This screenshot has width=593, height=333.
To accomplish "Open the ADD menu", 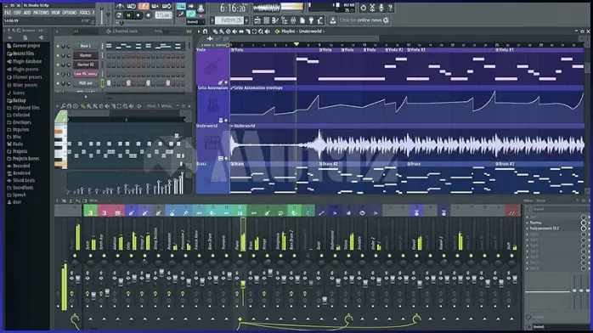I will click(x=27, y=13).
